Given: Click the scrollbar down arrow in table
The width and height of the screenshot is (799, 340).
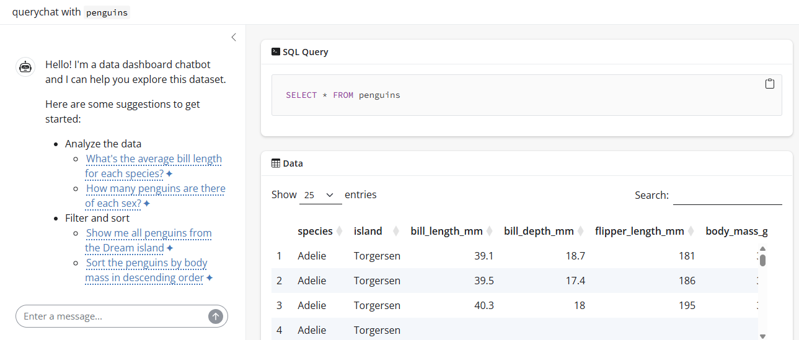Looking at the screenshot, I should tap(762, 336).
